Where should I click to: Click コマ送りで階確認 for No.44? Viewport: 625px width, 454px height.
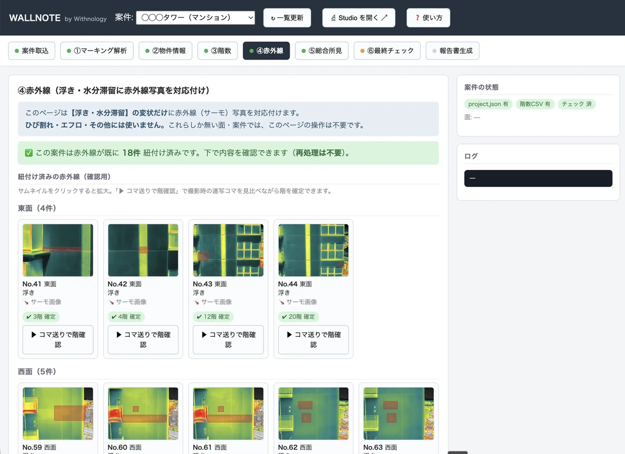[314, 340]
